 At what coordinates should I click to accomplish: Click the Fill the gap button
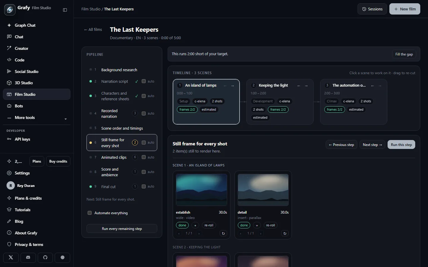[404, 54]
